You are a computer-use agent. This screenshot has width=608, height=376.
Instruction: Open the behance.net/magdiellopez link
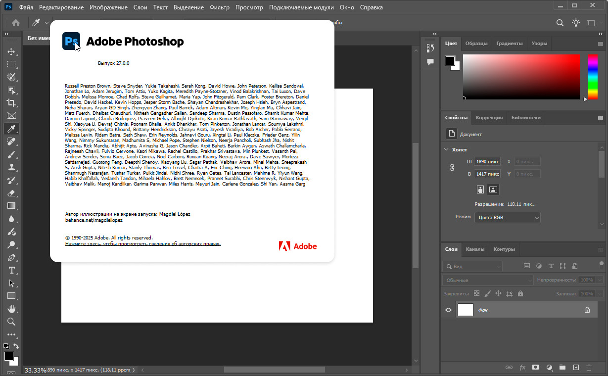point(94,220)
